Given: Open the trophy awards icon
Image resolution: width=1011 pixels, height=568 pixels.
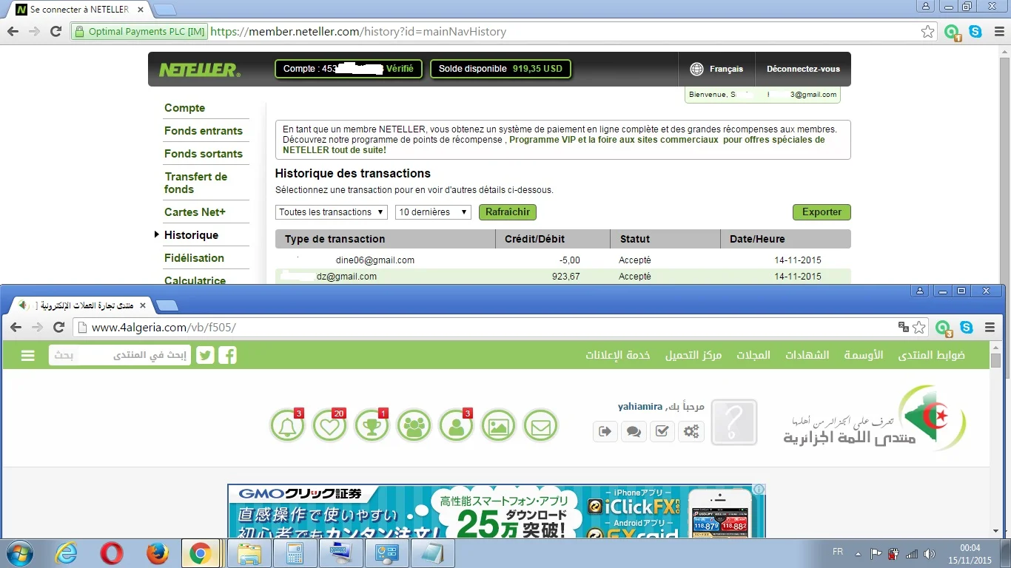Looking at the screenshot, I should click(x=372, y=427).
